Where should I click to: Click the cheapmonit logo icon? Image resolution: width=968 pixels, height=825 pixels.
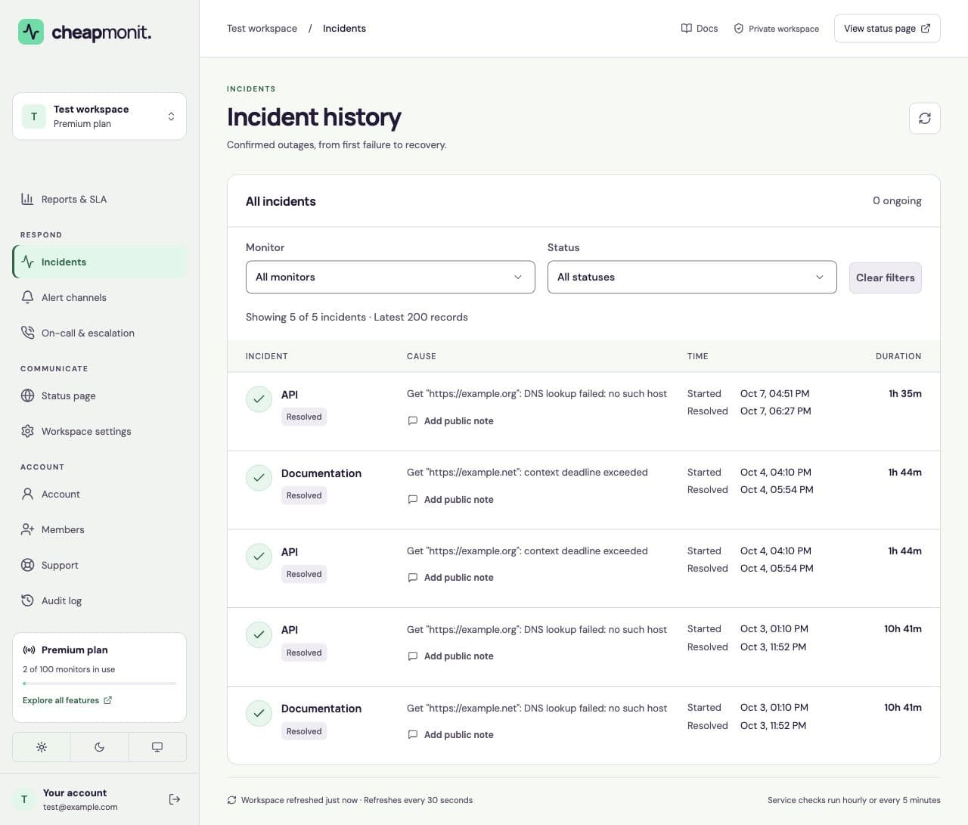pos(31,32)
